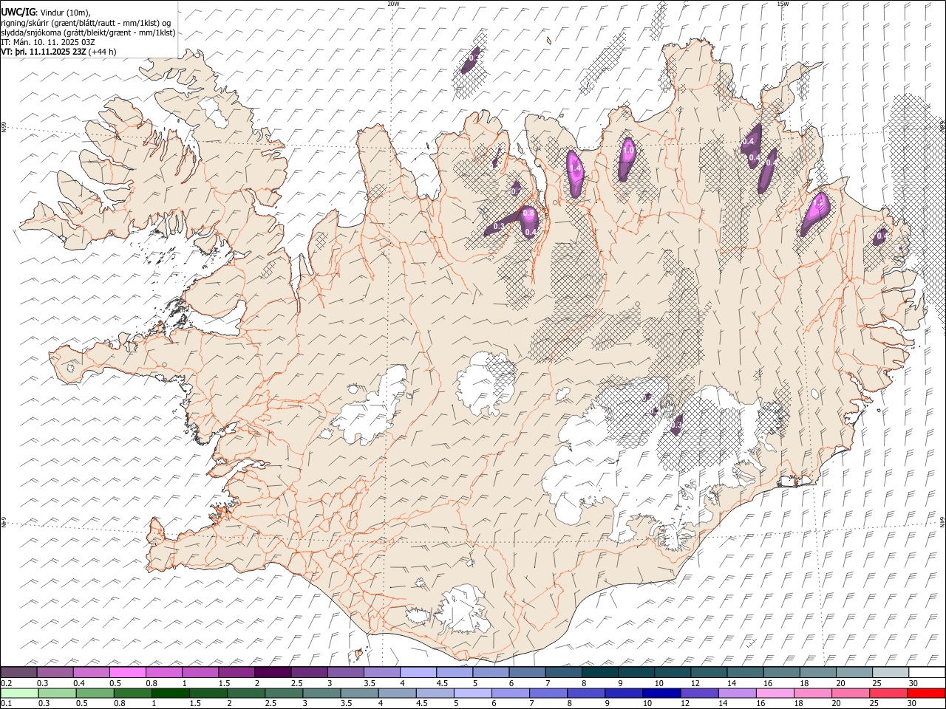Viewport: 946px width, 709px height.
Task: Pick lower-scale purple swatch starting at 12
Action: point(699,693)
